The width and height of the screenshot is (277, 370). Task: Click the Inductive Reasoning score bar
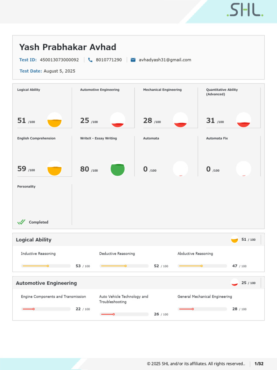46,266
